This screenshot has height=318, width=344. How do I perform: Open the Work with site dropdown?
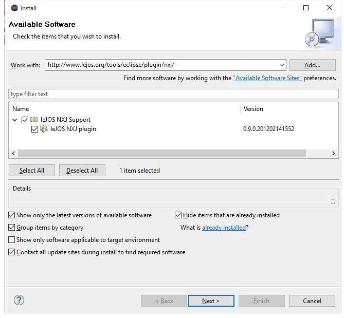[x=282, y=65]
